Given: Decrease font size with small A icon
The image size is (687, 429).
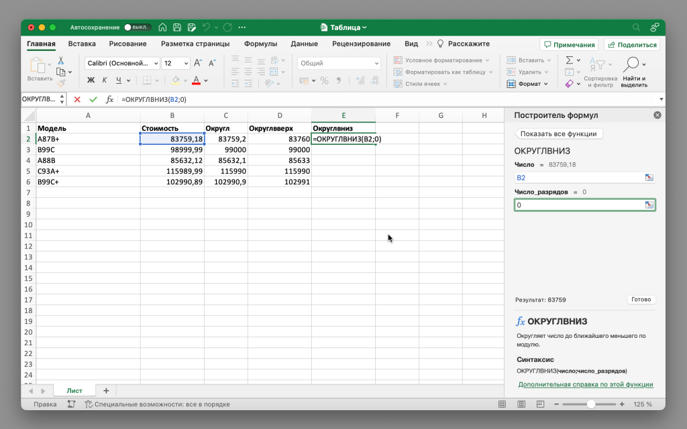Looking at the screenshot, I should point(212,63).
